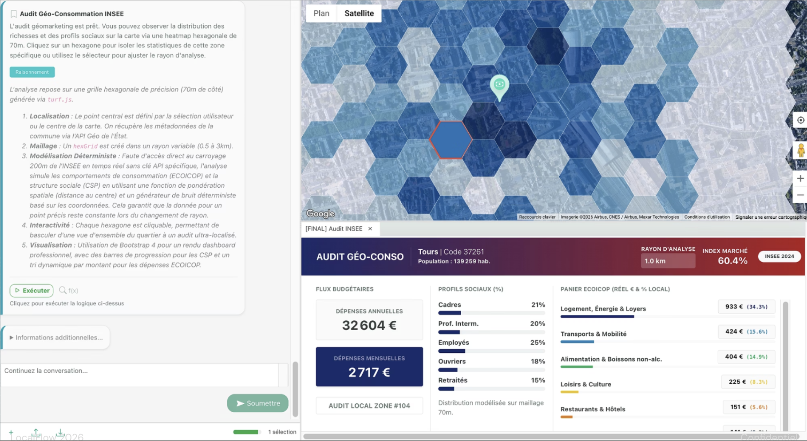
Task: Click the download icon in bottom toolbar
Action: 60,432
